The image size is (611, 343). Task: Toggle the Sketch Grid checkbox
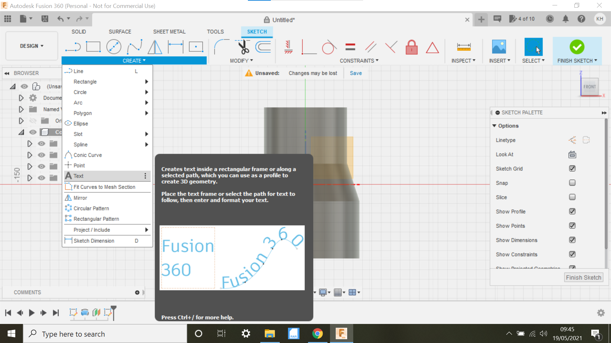coord(572,169)
